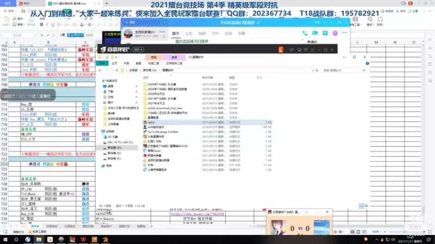Open the blue help icon in Explorer

(x=368, y=63)
